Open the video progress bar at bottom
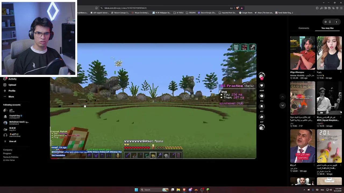Viewport: 344px width, 193px height. tap(153, 159)
